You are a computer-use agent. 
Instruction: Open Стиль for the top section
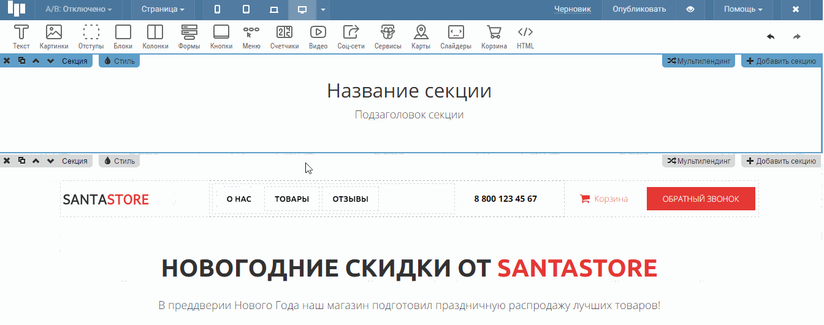120,61
